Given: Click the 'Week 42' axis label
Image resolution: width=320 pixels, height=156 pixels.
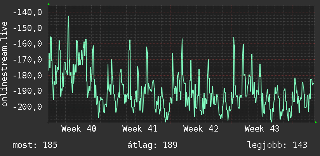Looking at the screenshot, I should click(201, 129).
